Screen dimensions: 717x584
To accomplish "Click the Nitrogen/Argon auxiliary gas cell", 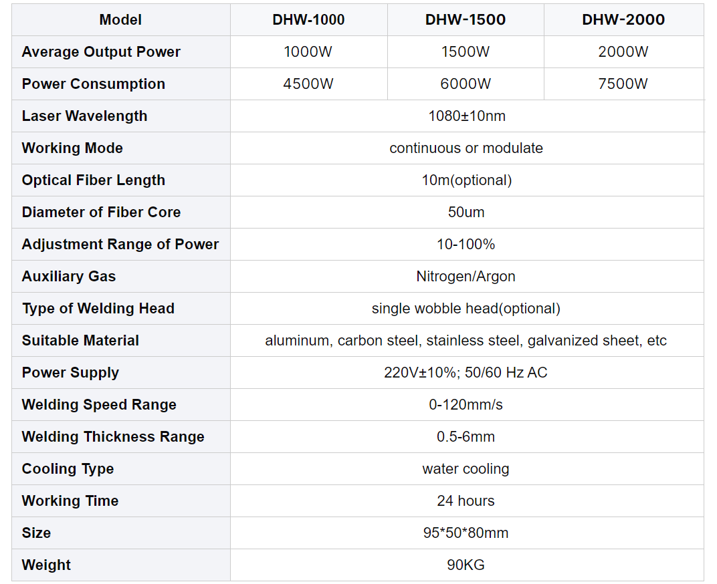I will point(466,276).
